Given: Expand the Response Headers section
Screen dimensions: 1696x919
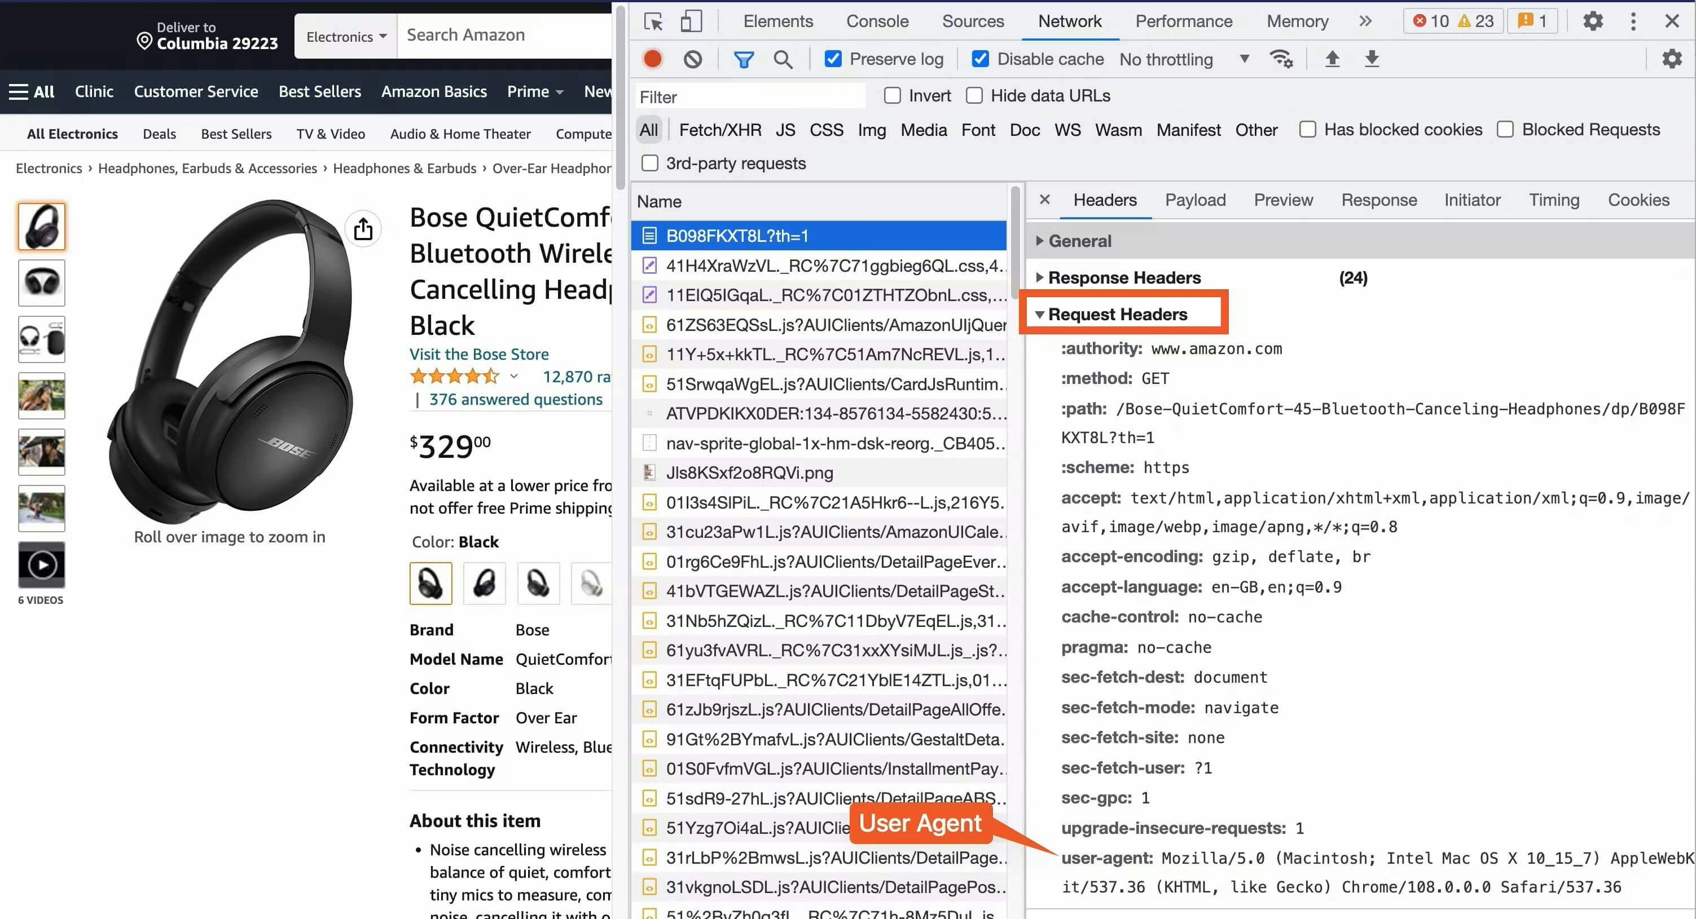Looking at the screenshot, I should pos(1124,277).
